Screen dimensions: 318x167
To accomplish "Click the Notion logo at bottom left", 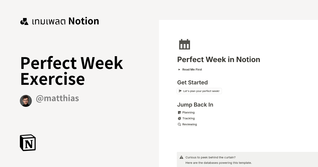I will pyautogui.click(x=28, y=143).
